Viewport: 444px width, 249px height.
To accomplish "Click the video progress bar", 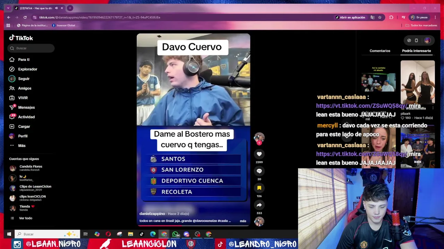I will pyautogui.click(x=193, y=225).
